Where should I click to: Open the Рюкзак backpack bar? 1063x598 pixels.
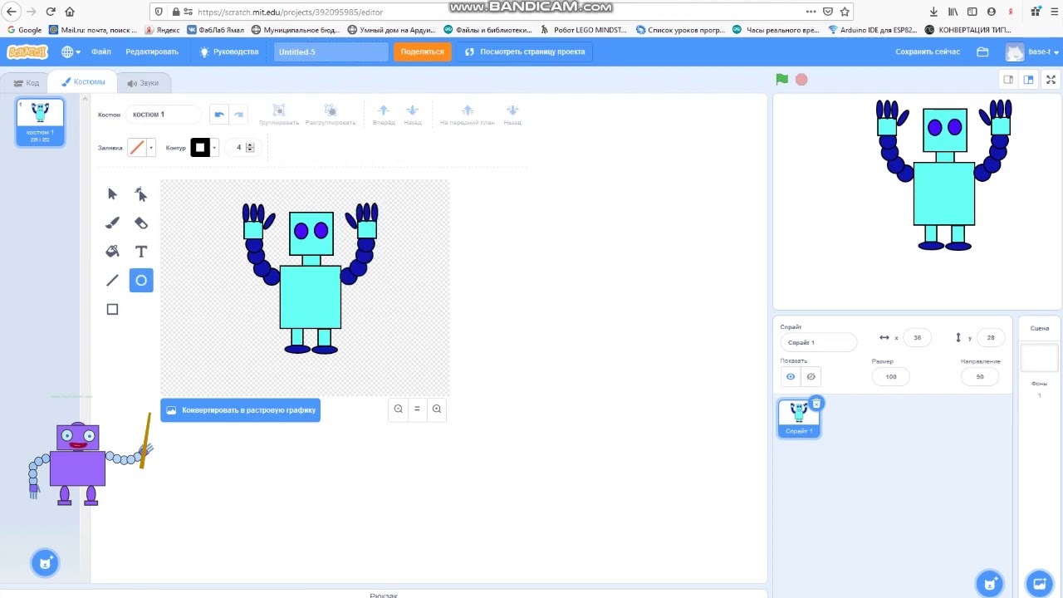pyautogui.click(x=384, y=595)
